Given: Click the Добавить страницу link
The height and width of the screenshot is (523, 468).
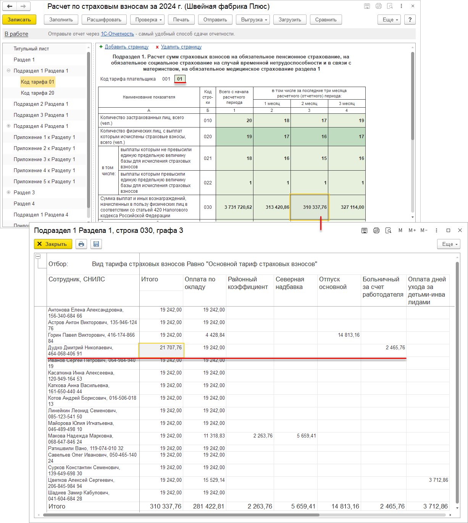Looking at the screenshot, I should pyautogui.click(x=127, y=47).
